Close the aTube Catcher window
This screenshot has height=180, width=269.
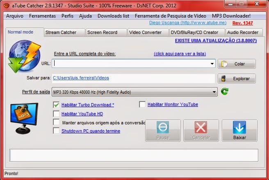[x=257, y=4]
